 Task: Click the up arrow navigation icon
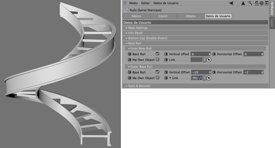click(x=243, y=3)
